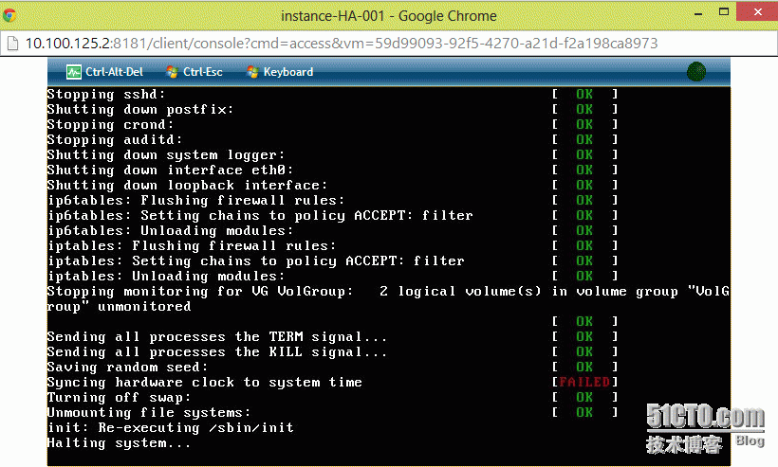Click 'Sending all processes the TERM signal...' line
Image resolution: width=778 pixels, height=467 pixels.
[217, 337]
